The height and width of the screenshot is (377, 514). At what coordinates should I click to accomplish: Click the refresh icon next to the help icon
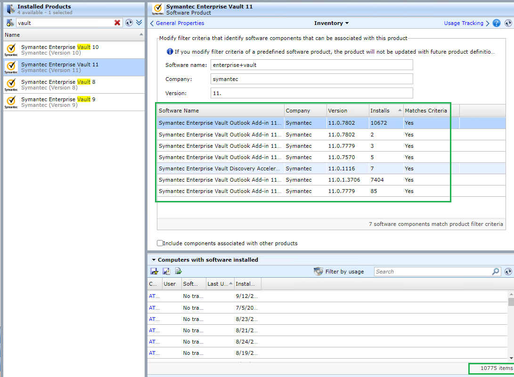pyautogui.click(x=508, y=23)
